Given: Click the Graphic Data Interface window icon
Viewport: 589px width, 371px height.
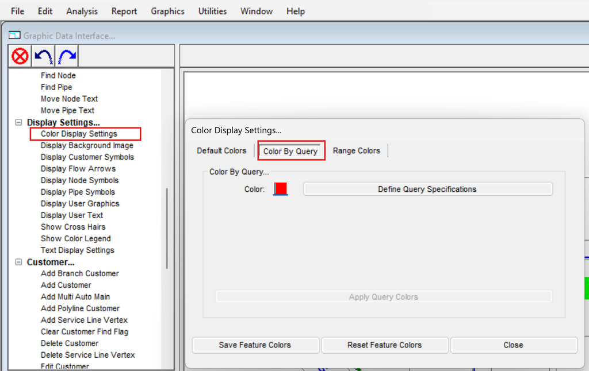Looking at the screenshot, I should [14, 35].
